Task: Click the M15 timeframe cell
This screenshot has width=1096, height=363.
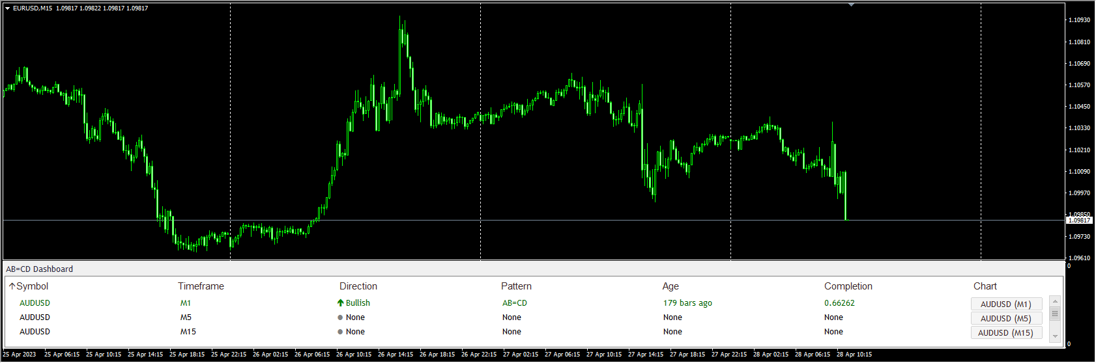Action: (x=188, y=332)
